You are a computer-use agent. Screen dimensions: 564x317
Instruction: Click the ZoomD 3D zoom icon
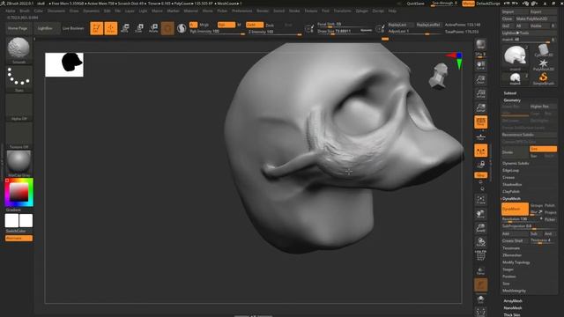click(x=480, y=228)
